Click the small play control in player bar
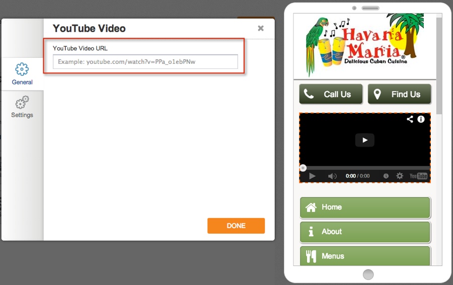This screenshot has height=285, width=453. (312, 176)
